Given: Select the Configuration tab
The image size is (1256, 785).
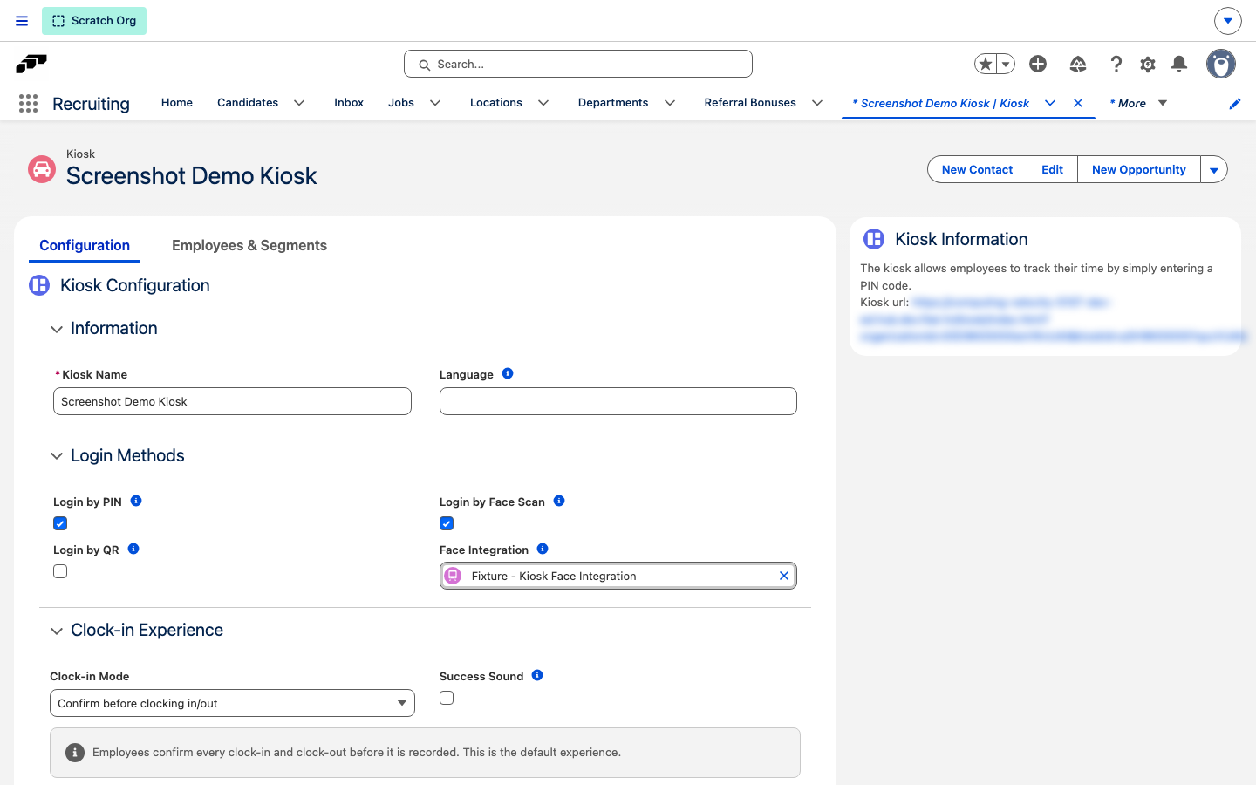Looking at the screenshot, I should click(x=85, y=245).
